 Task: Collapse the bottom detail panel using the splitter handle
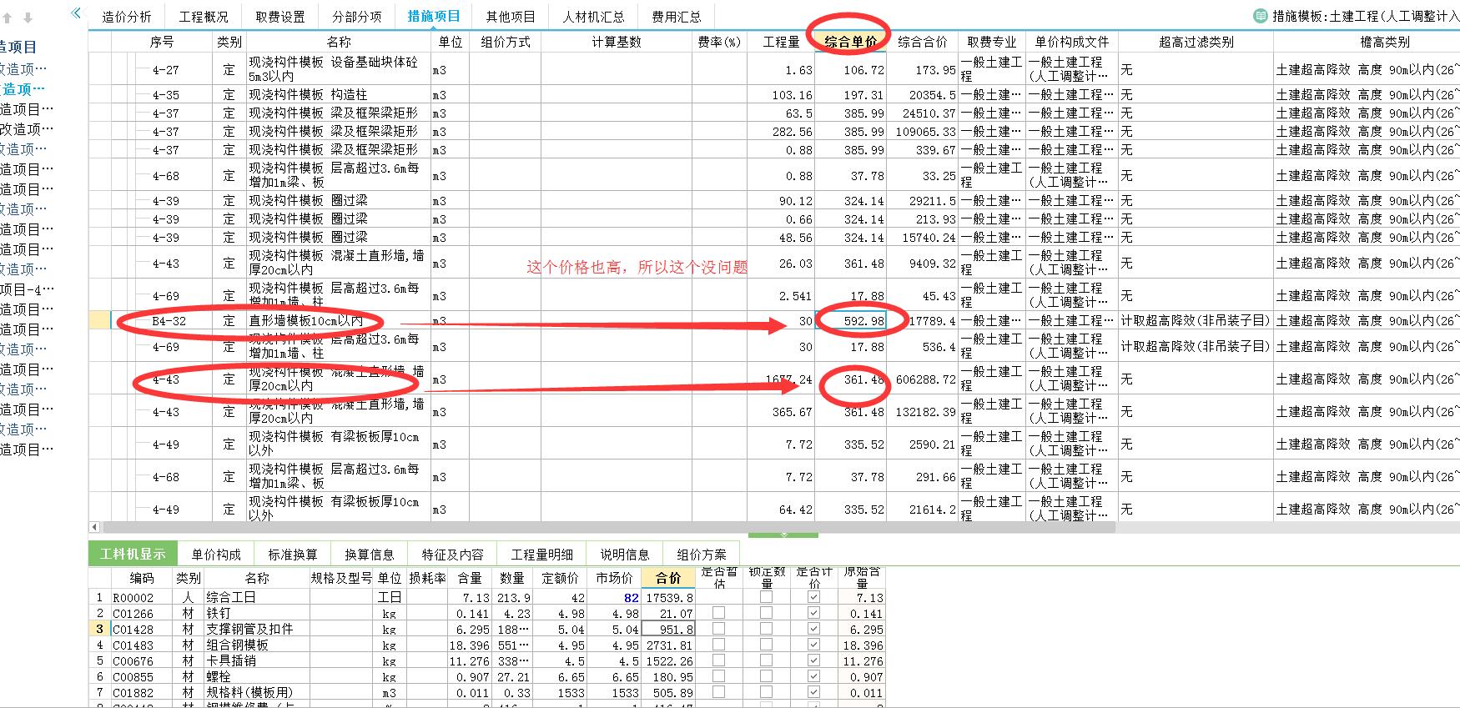coord(783,535)
